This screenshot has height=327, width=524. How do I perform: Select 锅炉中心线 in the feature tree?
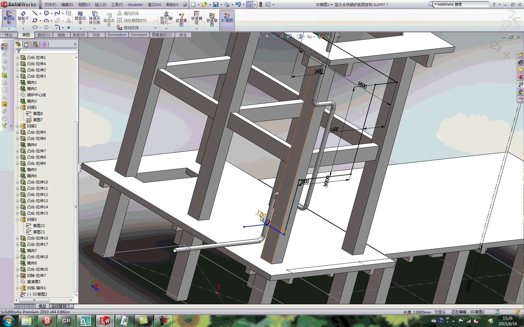click(33, 95)
